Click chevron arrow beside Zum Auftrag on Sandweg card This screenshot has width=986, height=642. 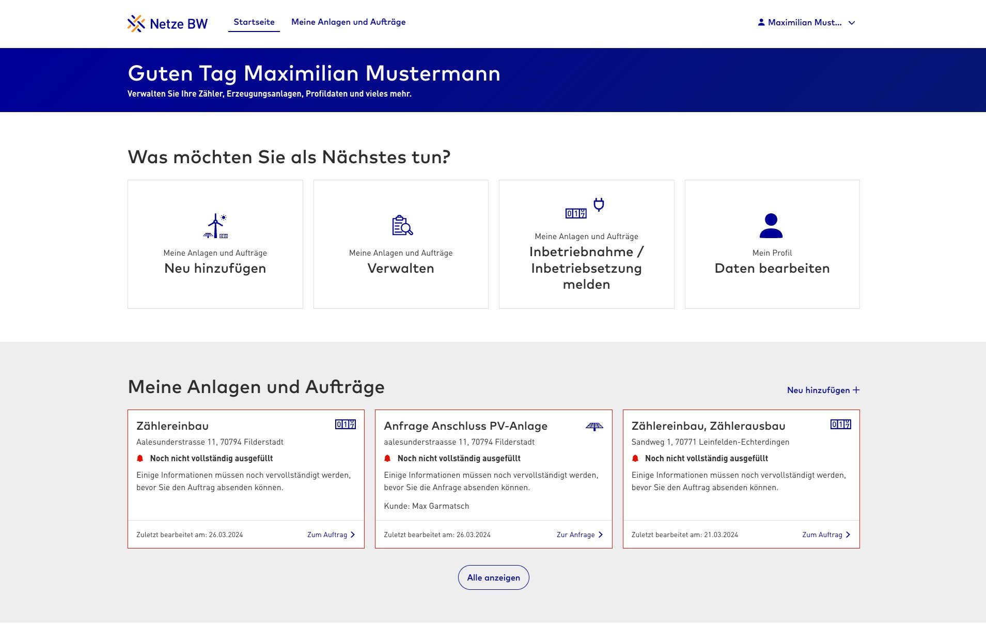(848, 535)
